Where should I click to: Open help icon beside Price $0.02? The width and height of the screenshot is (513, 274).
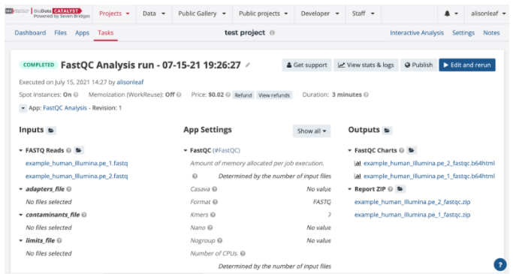click(228, 95)
